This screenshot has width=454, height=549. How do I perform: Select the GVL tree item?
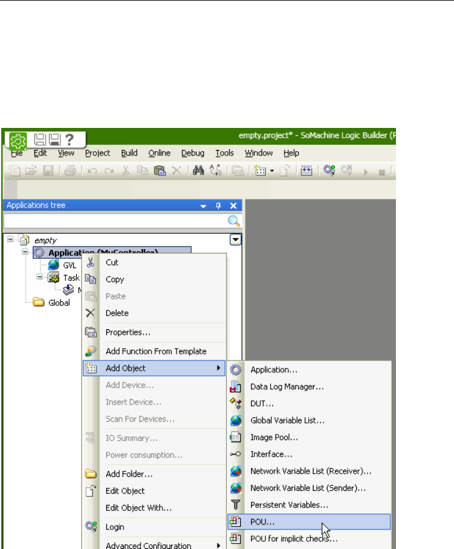[70, 266]
